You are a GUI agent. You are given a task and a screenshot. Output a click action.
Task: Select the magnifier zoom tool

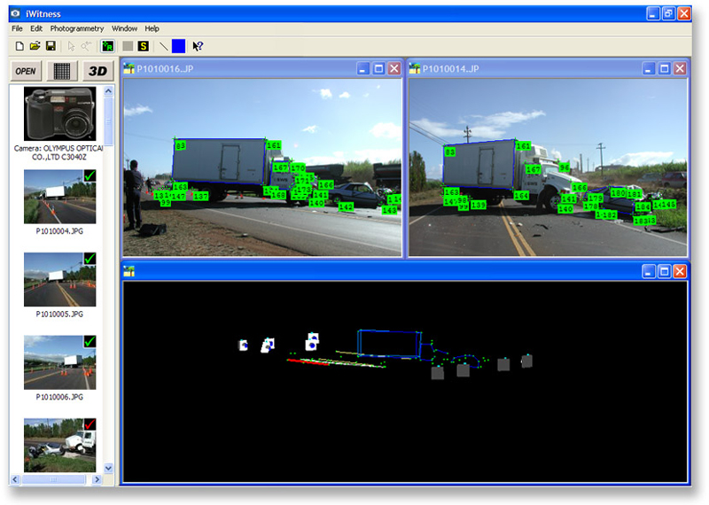click(86, 46)
